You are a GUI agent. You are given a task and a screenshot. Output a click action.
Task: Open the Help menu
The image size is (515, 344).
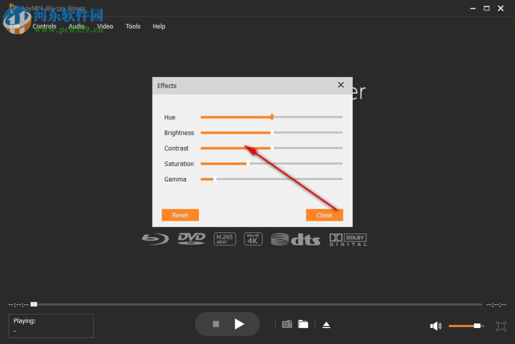pyautogui.click(x=159, y=26)
